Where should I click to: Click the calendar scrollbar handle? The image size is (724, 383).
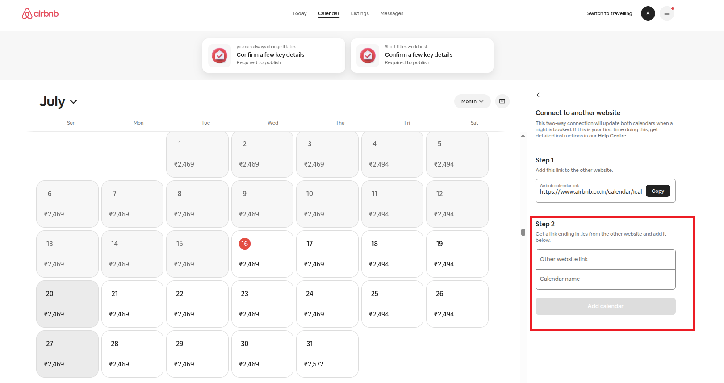coord(523,232)
